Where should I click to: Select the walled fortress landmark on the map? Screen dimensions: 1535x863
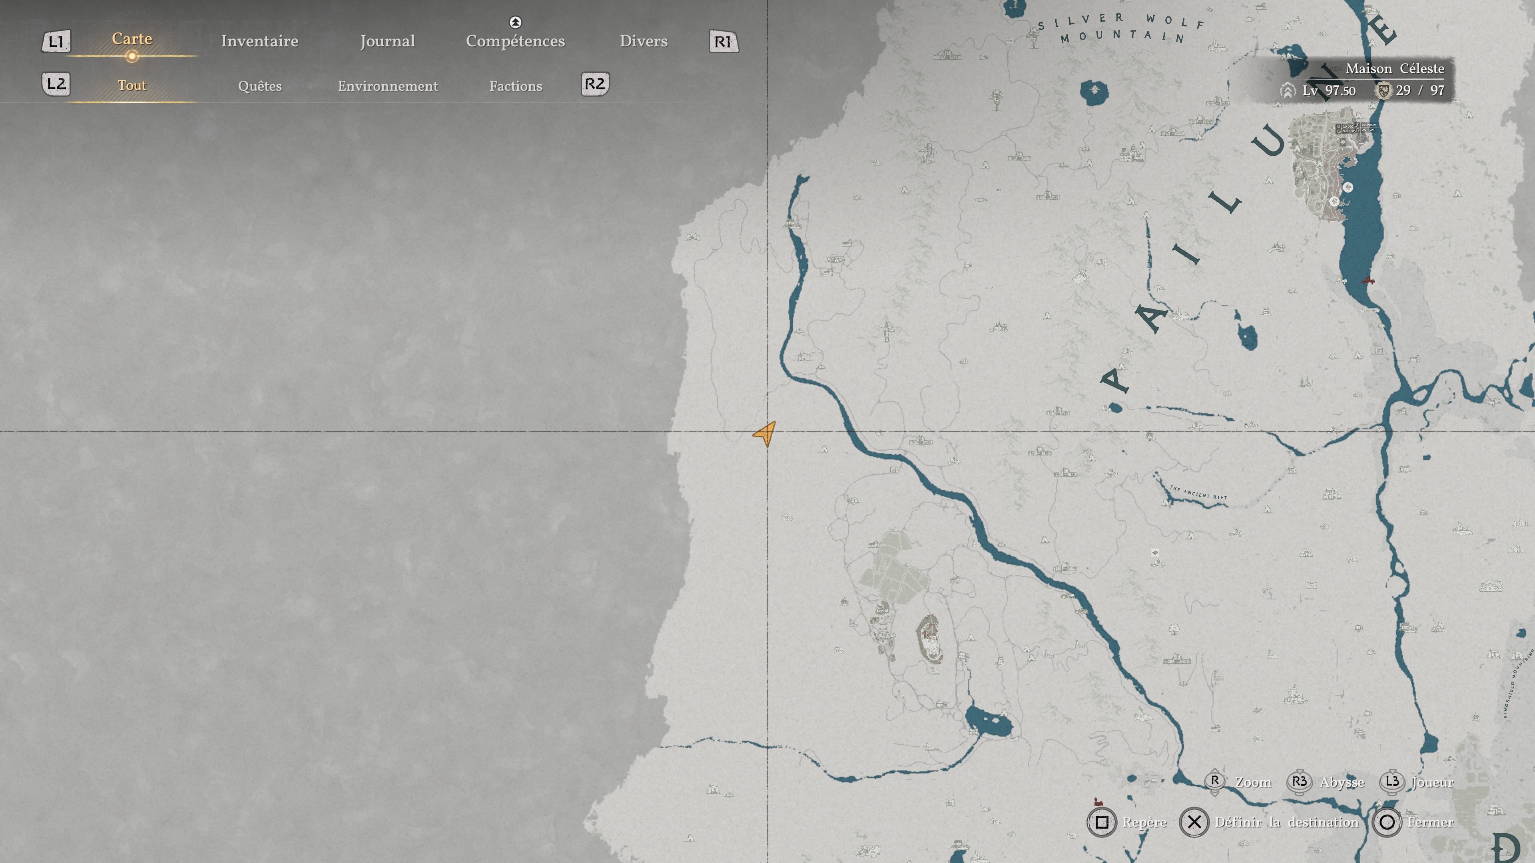pyautogui.click(x=930, y=639)
